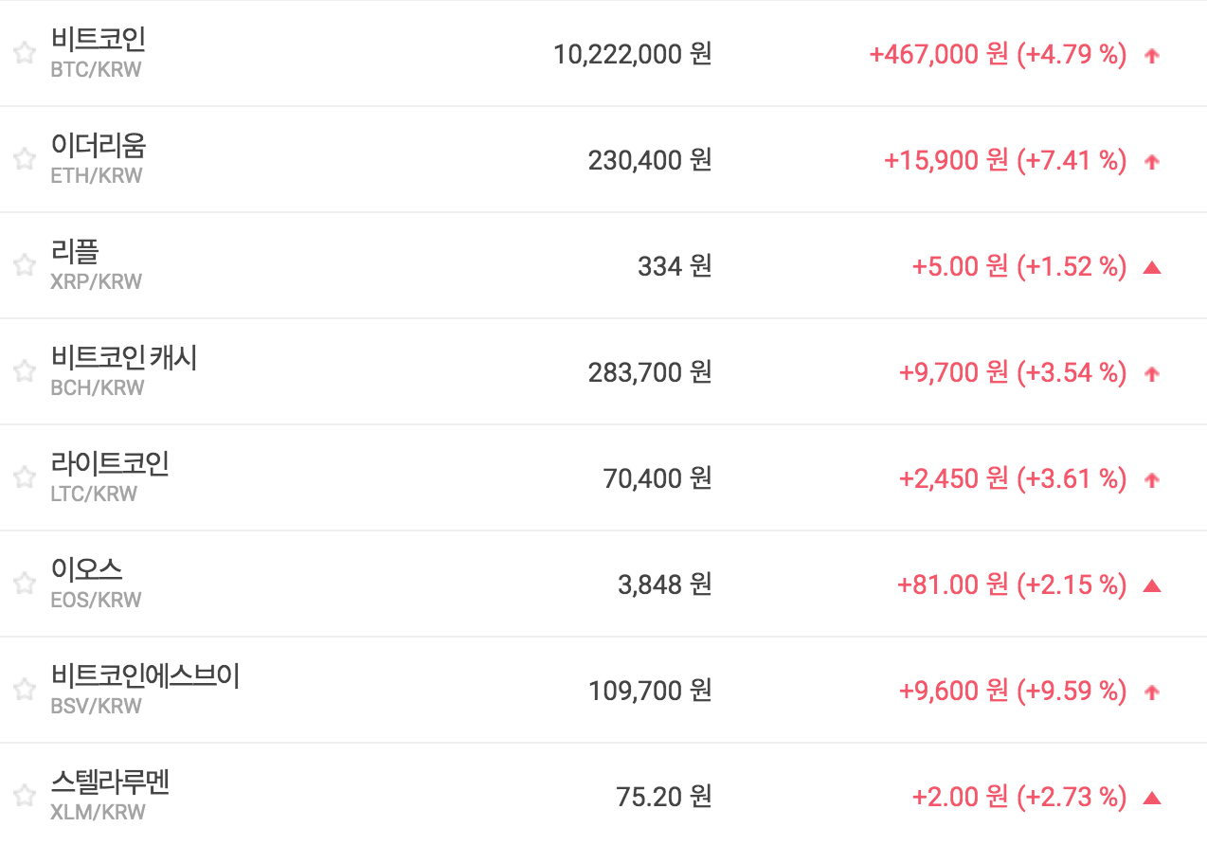Click the 이오스 EOS/KRW star icon
This screenshot has width=1207, height=845.
pyautogui.click(x=25, y=584)
